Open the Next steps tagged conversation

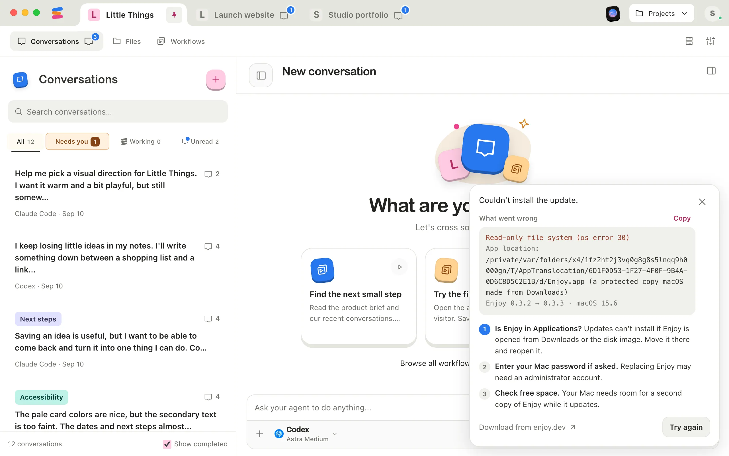pos(118,340)
